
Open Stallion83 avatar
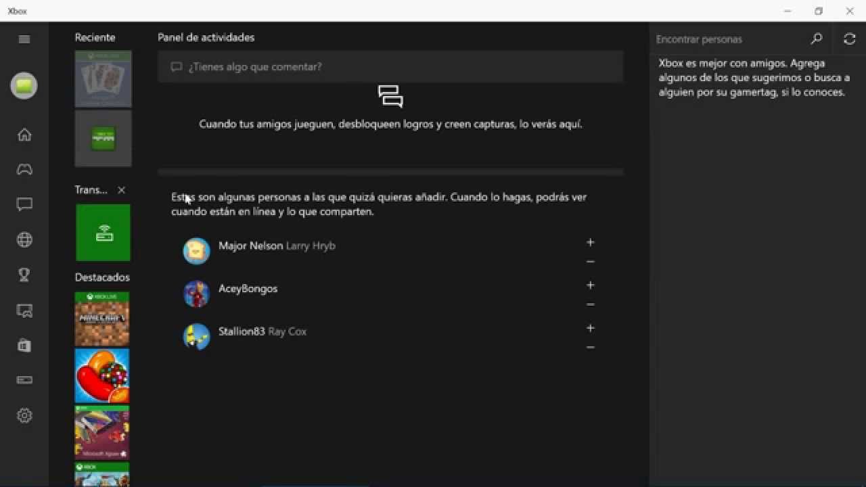pos(196,336)
